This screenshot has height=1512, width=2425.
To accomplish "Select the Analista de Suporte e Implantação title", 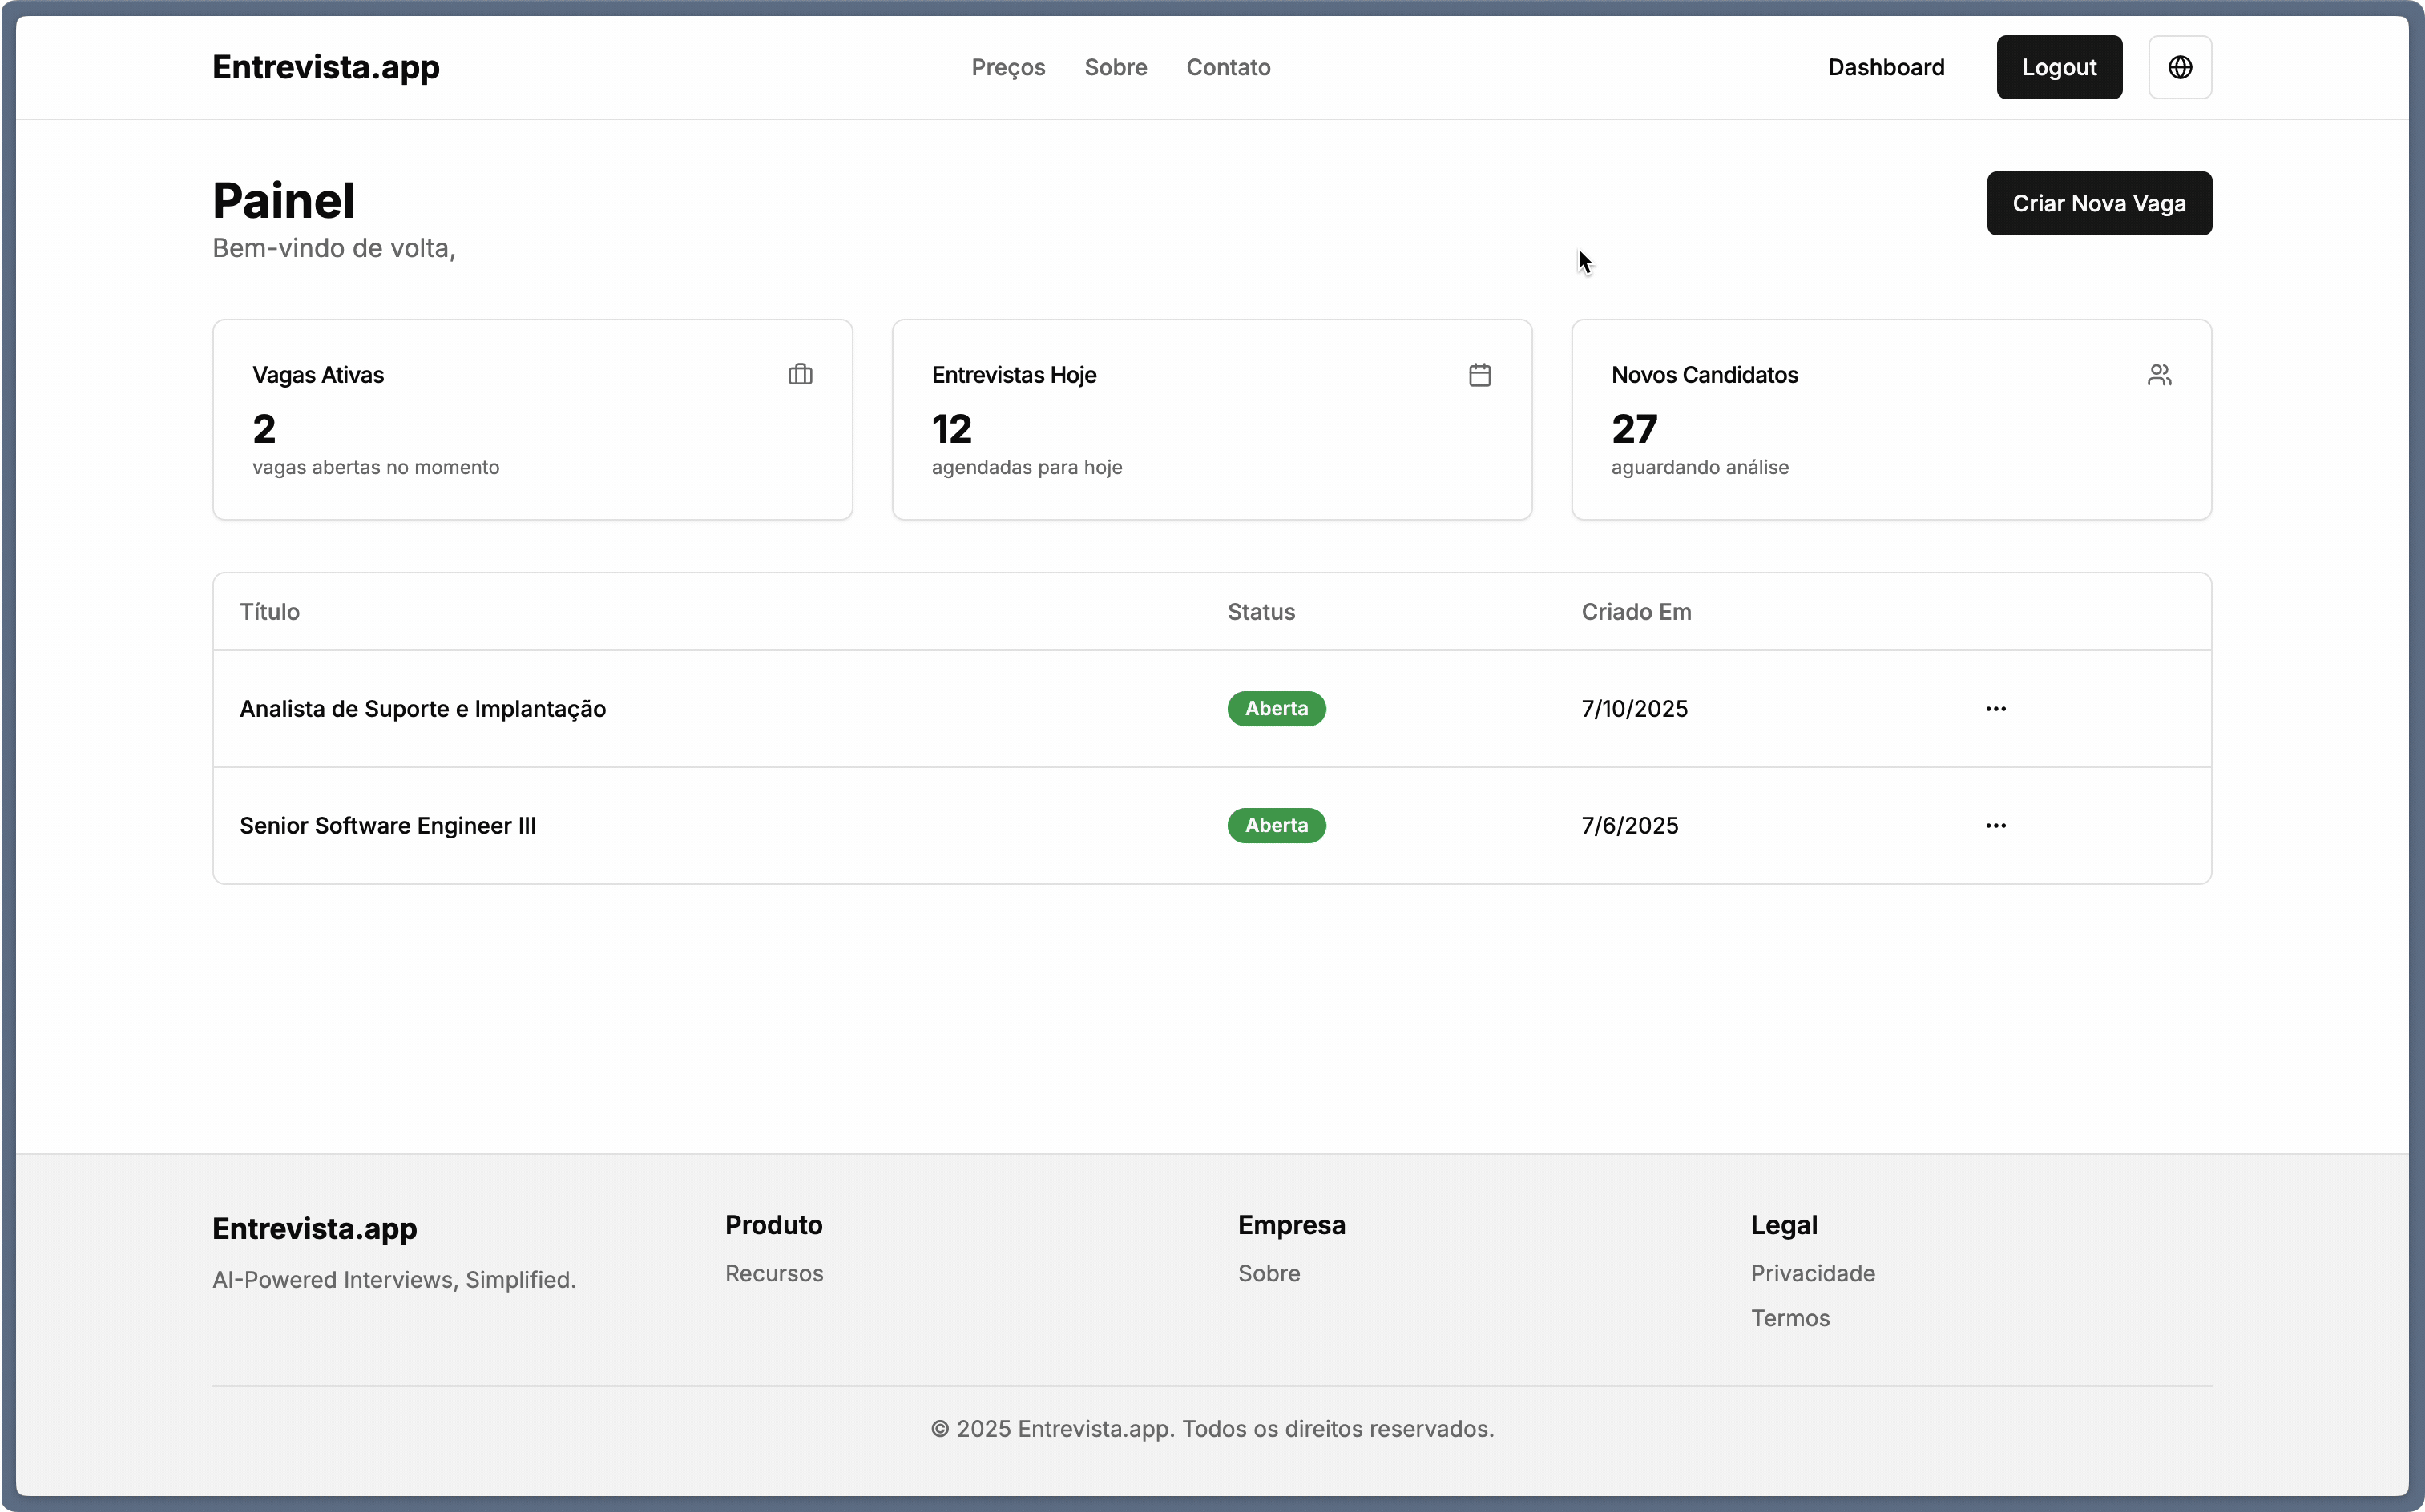I will coord(423,709).
